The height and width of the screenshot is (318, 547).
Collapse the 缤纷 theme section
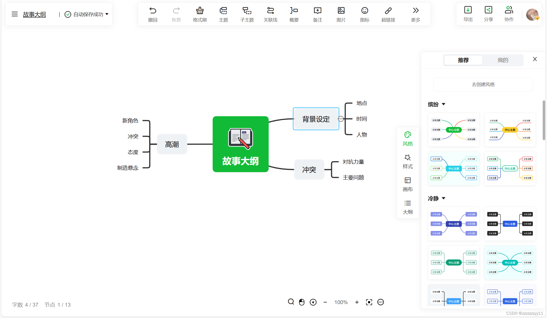click(444, 104)
